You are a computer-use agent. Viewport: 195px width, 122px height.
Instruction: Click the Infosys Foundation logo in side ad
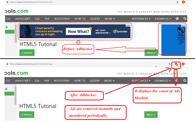point(181,34)
